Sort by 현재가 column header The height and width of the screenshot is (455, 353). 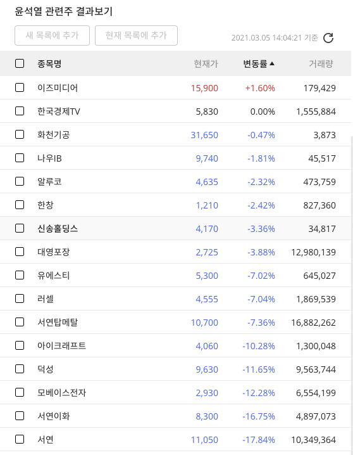206,63
